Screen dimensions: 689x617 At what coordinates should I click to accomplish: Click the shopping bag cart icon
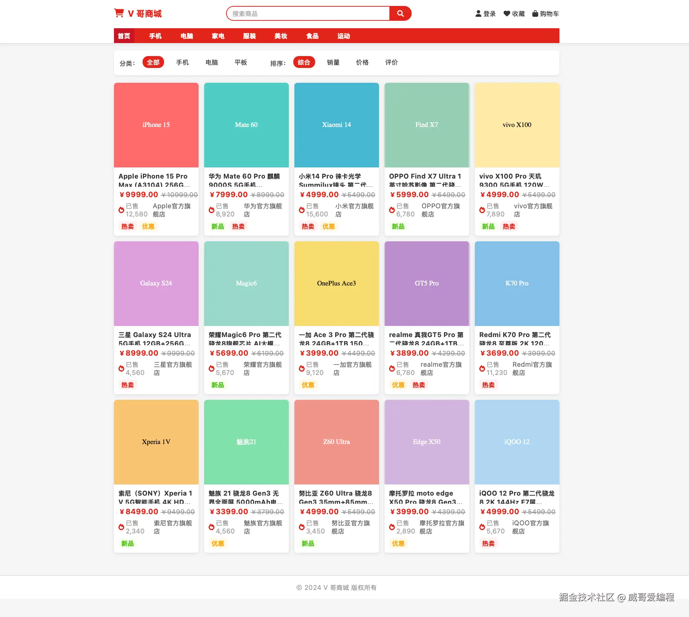point(535,14)
